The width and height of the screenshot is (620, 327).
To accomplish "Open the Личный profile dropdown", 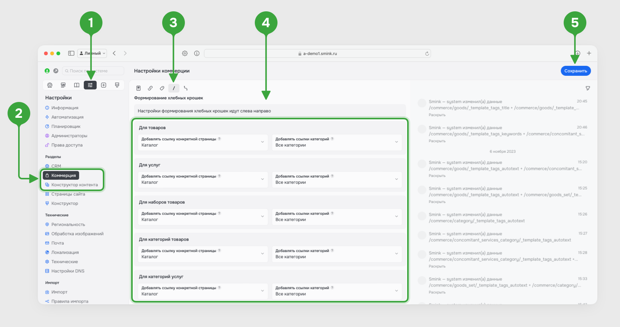I will pyautogui.click(x=92, y=53).
